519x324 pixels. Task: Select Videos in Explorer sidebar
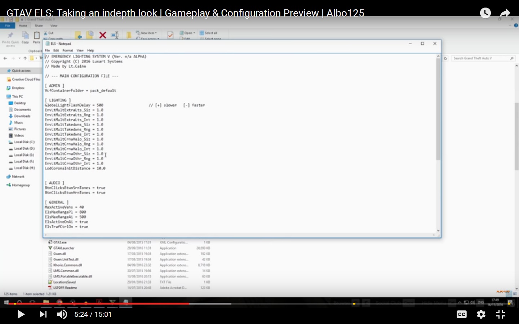17,135
